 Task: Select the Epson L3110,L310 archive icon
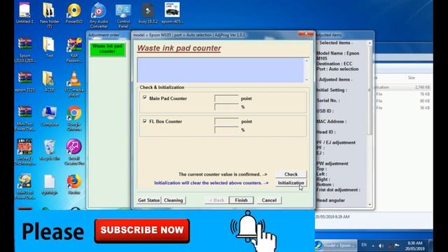(x=25, y=49)
